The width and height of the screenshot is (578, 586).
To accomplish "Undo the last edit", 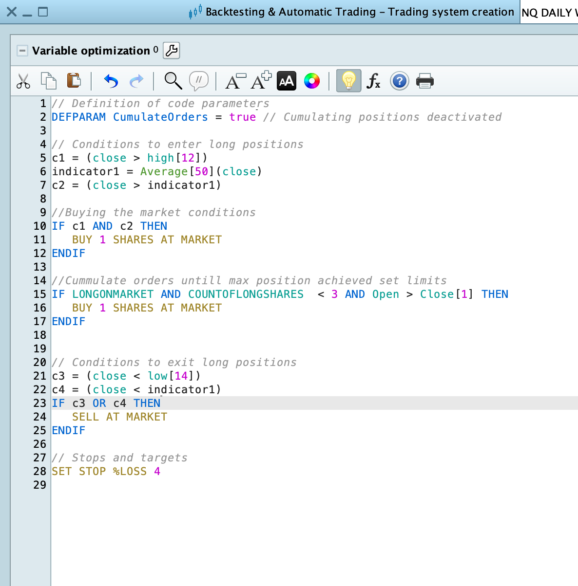I will [111, 81].
